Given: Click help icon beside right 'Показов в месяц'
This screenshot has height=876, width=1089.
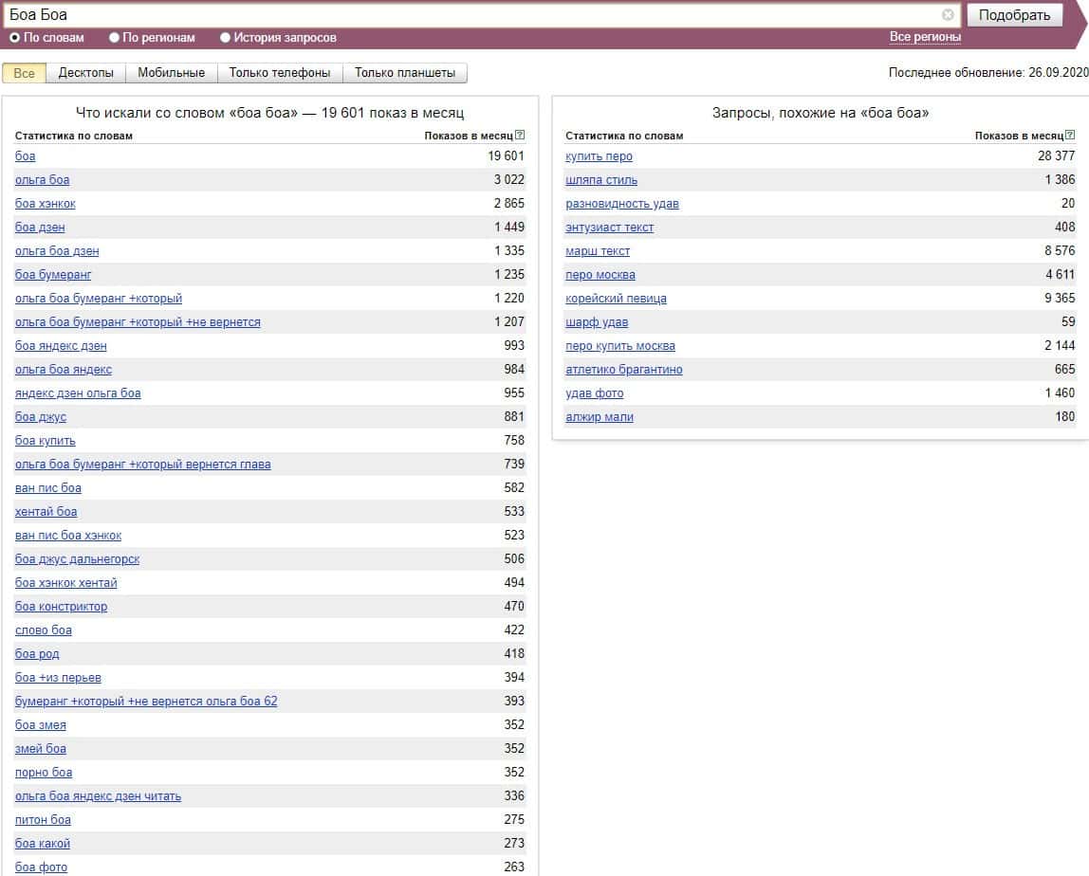Looking at the screenshot, I should pyautogui.click(x=1070, y=136).
